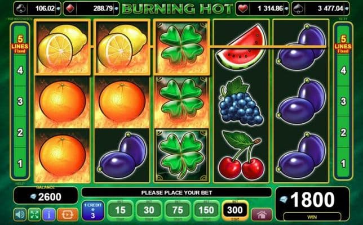
Task: Open the spades jackpot counter
Action: point(320,8)
